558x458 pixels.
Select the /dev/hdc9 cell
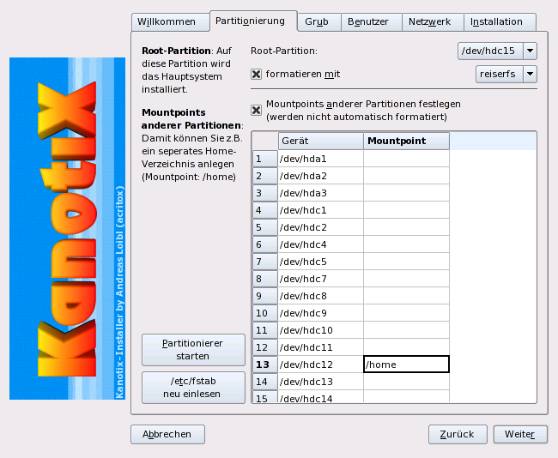click(x=321, y=313)
